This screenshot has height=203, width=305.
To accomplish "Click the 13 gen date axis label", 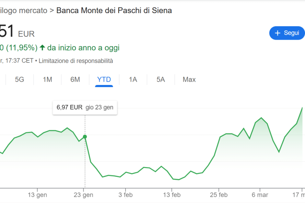I will [37, 195].
